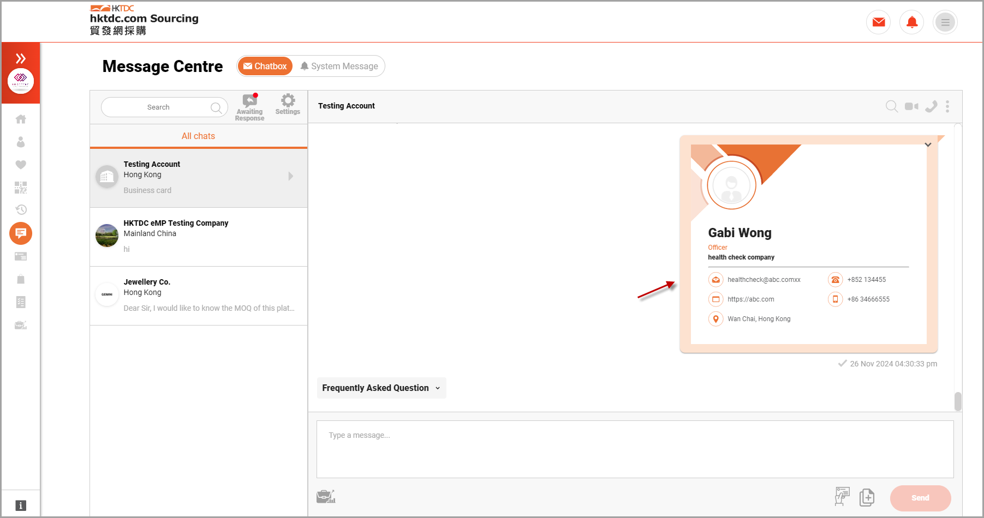The width and height of the screenshot is (984, 518).
Task: Start a video call with Testing Account
Action: pos(911,106)
